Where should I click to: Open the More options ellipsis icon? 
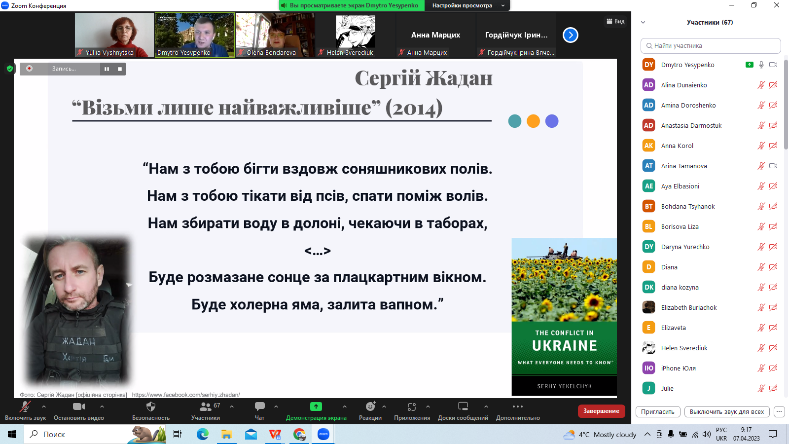(x=517, y=407)
